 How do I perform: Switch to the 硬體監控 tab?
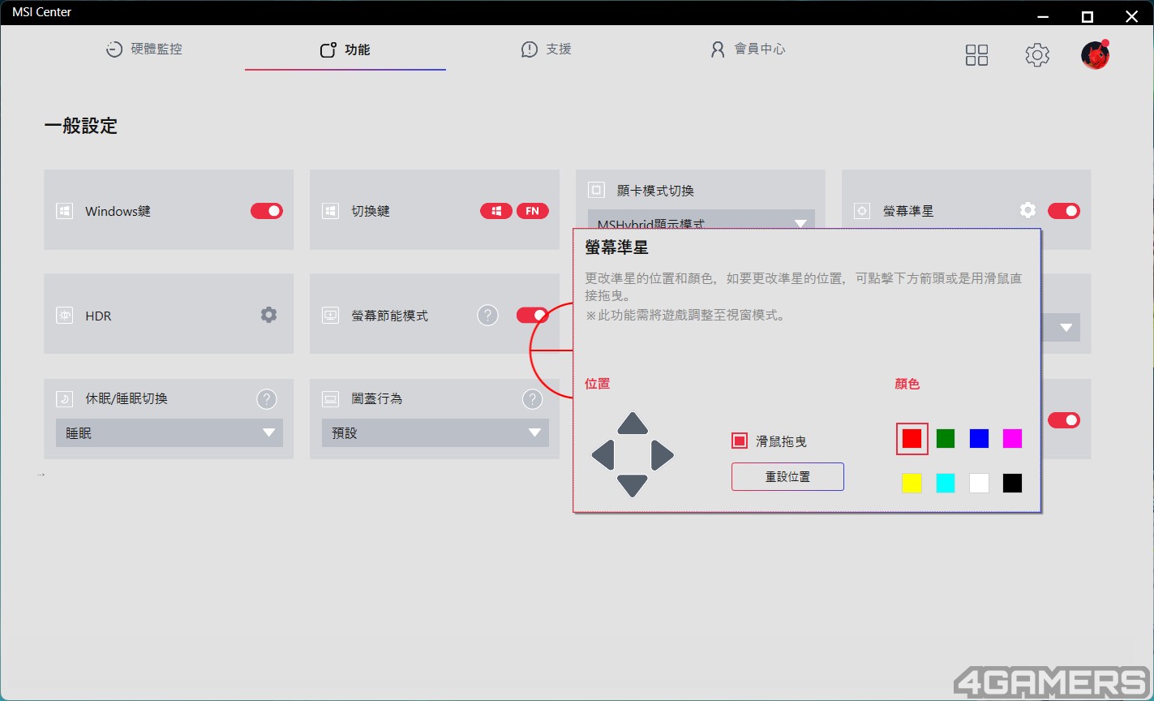point(144,49)
